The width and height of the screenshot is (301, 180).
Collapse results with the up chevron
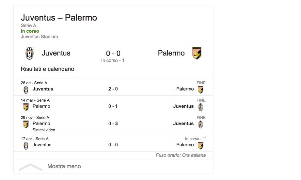click(30, 167)
